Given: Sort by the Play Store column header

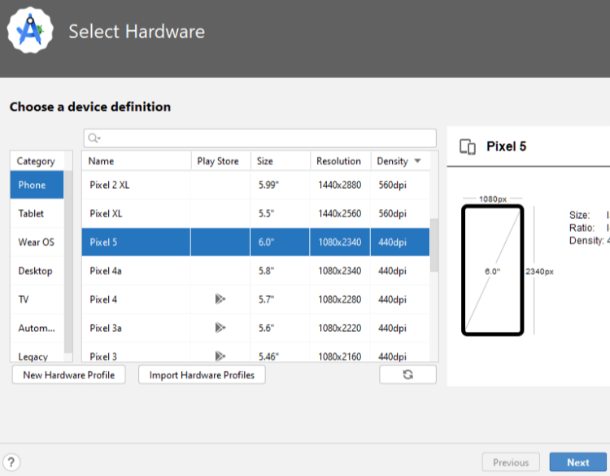Looking at the screenshot, I should point(220,161).
